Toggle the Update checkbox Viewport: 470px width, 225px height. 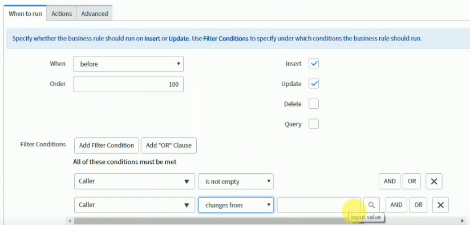(314, 84)
